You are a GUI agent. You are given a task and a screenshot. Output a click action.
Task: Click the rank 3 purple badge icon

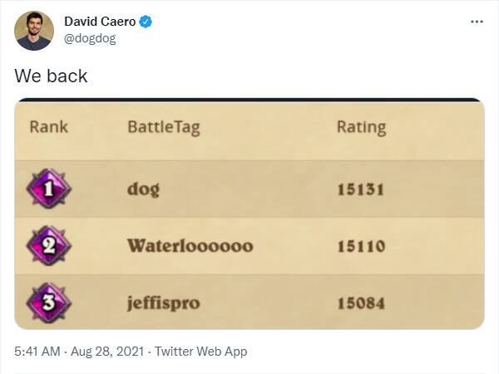pos(48,302)
